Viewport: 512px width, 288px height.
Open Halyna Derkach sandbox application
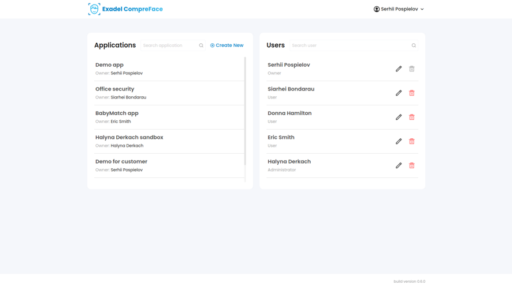[x=129, y=138]
